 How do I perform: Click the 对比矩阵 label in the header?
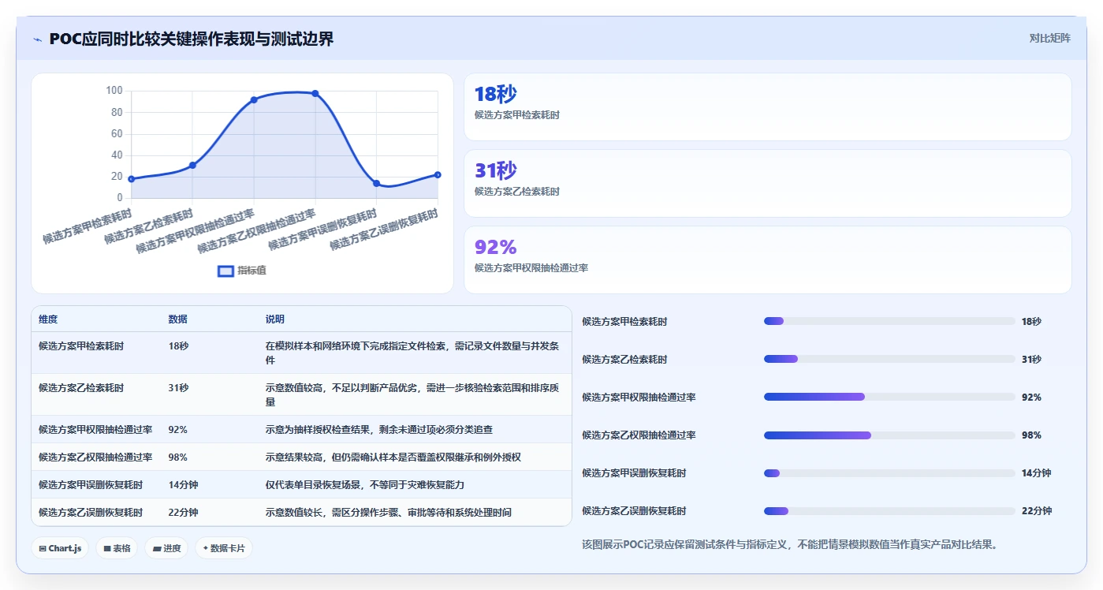[x=1049, y=38]
